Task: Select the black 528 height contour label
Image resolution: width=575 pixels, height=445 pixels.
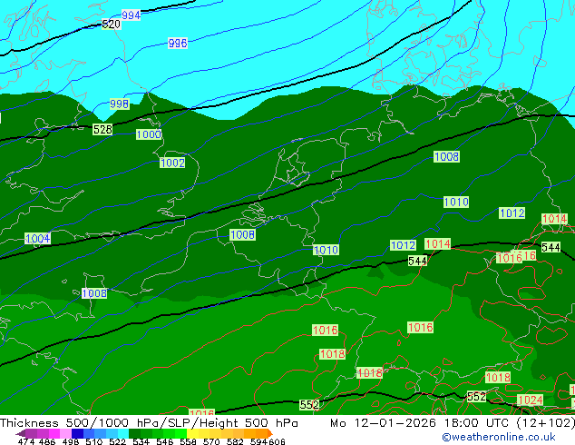Action: (102, 129)
